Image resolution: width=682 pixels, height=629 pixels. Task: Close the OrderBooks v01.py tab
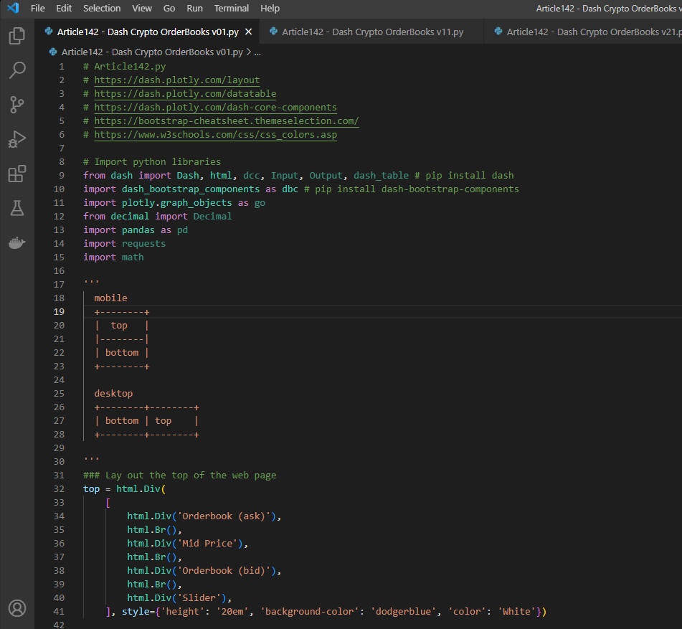248,32
